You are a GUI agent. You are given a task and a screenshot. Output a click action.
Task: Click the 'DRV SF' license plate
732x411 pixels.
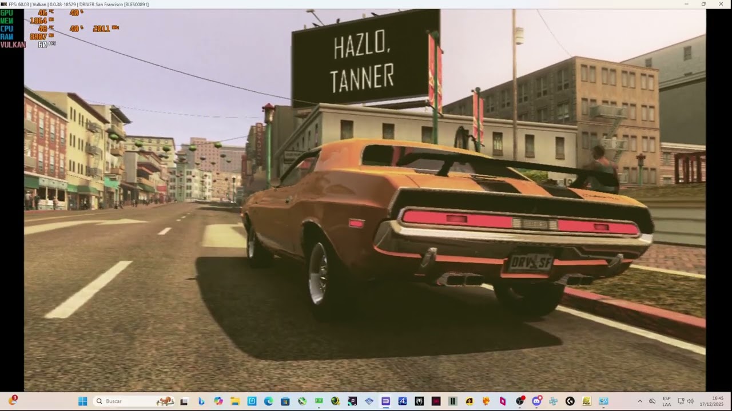pos(531,263)
